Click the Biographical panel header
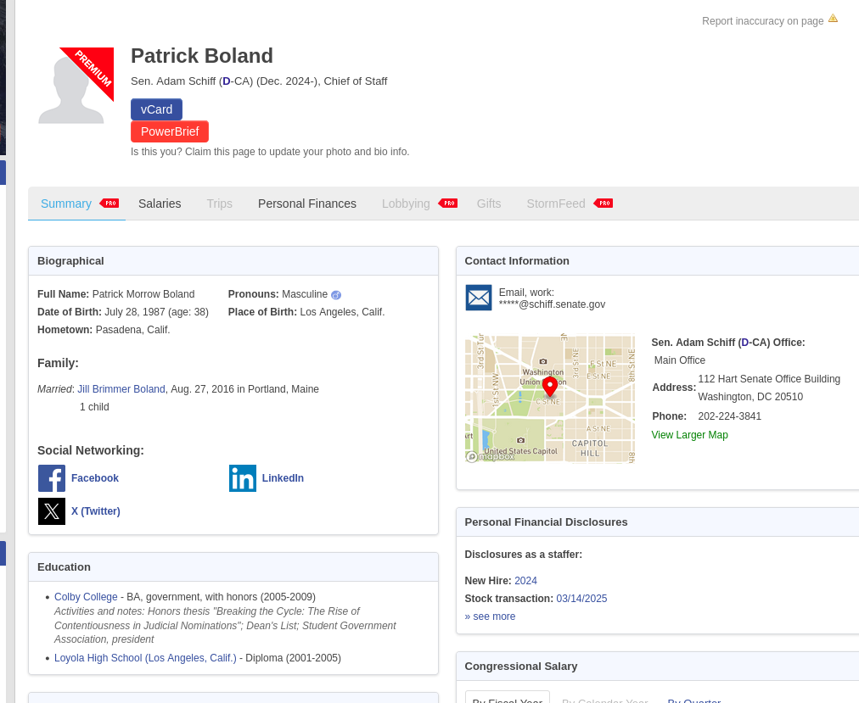859x703 pixels. click(233, 261)
